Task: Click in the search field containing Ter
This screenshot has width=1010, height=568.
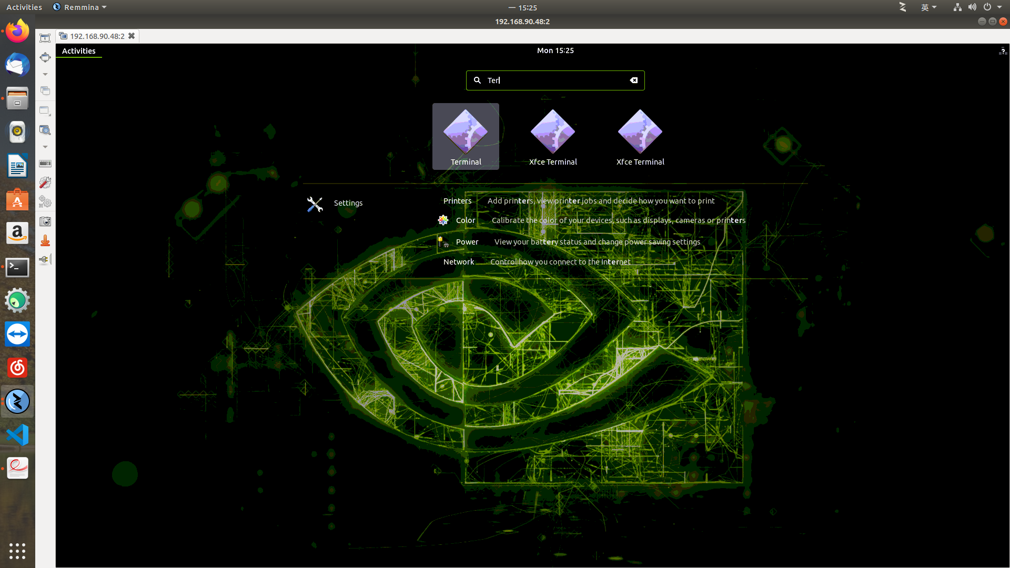Action: click(555, 80)
